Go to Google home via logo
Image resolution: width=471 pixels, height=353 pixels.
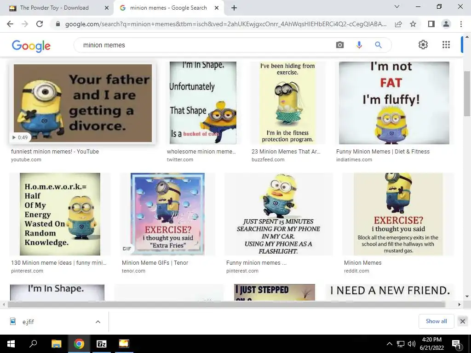[31, 46]
